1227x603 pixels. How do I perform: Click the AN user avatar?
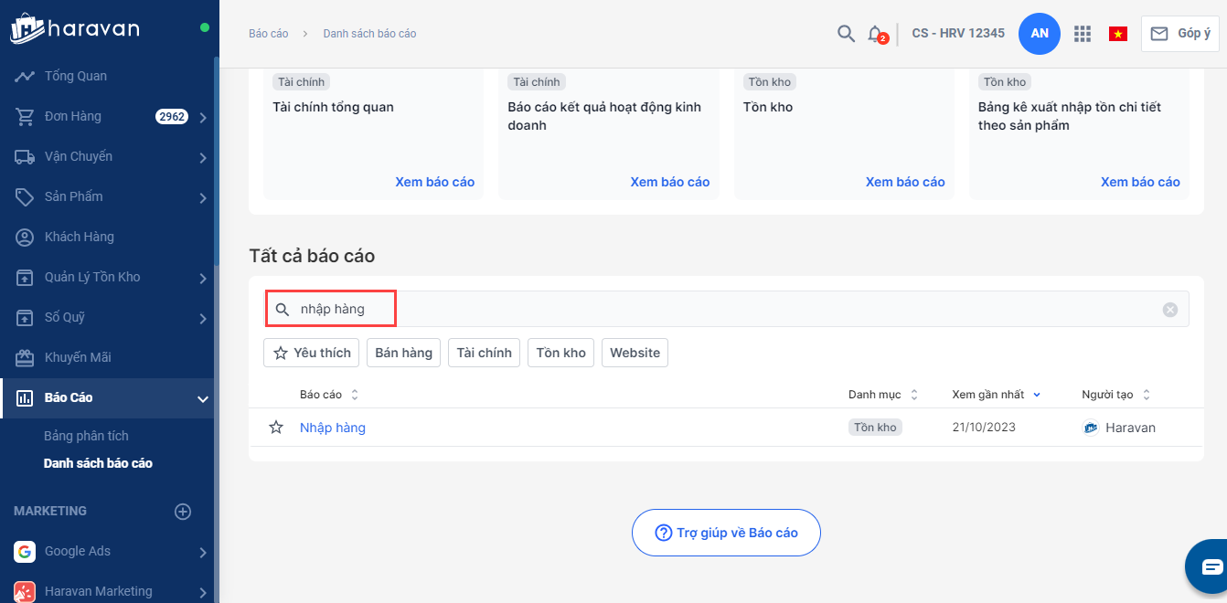click(1040, 34)
